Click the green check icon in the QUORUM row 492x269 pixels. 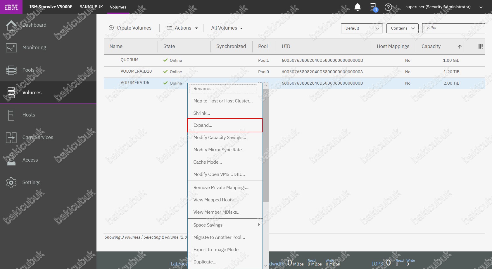pos(165,60)
